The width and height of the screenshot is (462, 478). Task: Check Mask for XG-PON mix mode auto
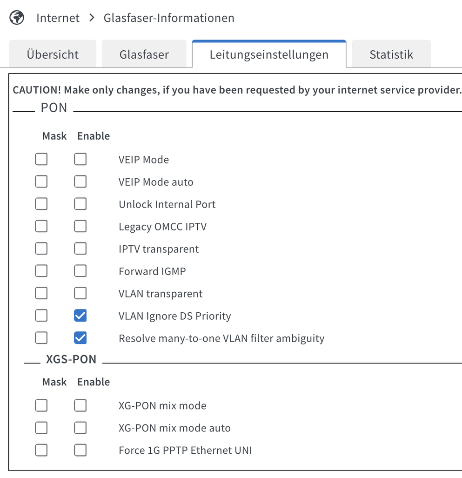point(41,428)
